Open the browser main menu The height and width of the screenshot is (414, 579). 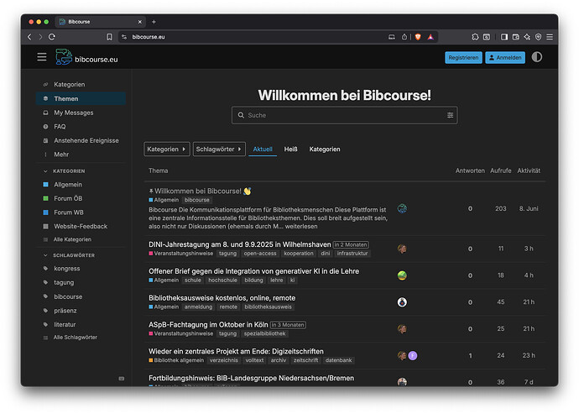550,37
